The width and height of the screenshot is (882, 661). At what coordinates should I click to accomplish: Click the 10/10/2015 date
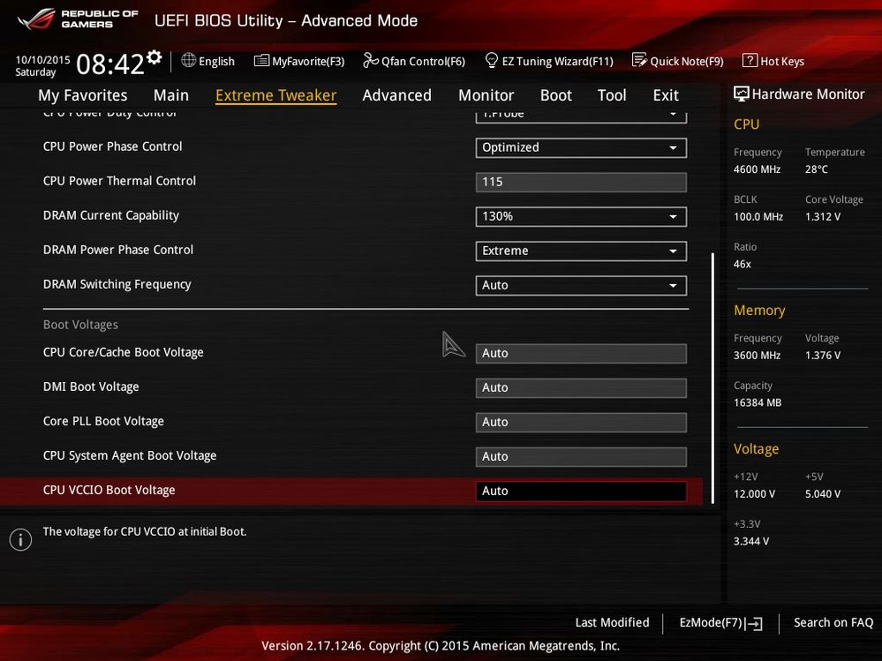(x=42, y=60)
